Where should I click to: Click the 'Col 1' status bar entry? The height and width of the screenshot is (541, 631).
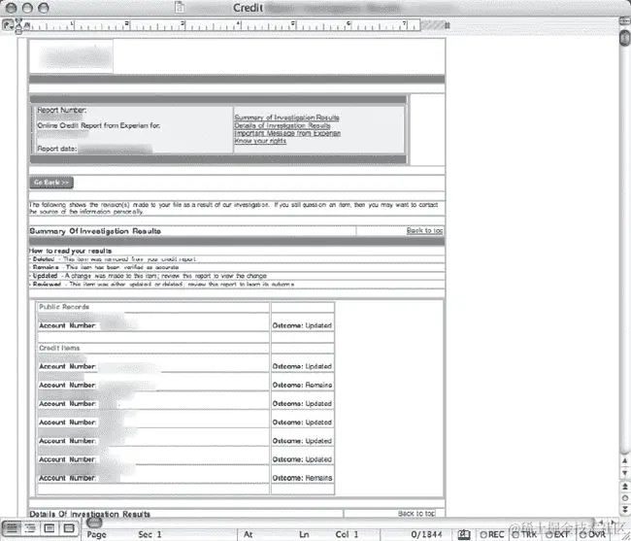tap(347, 534)
